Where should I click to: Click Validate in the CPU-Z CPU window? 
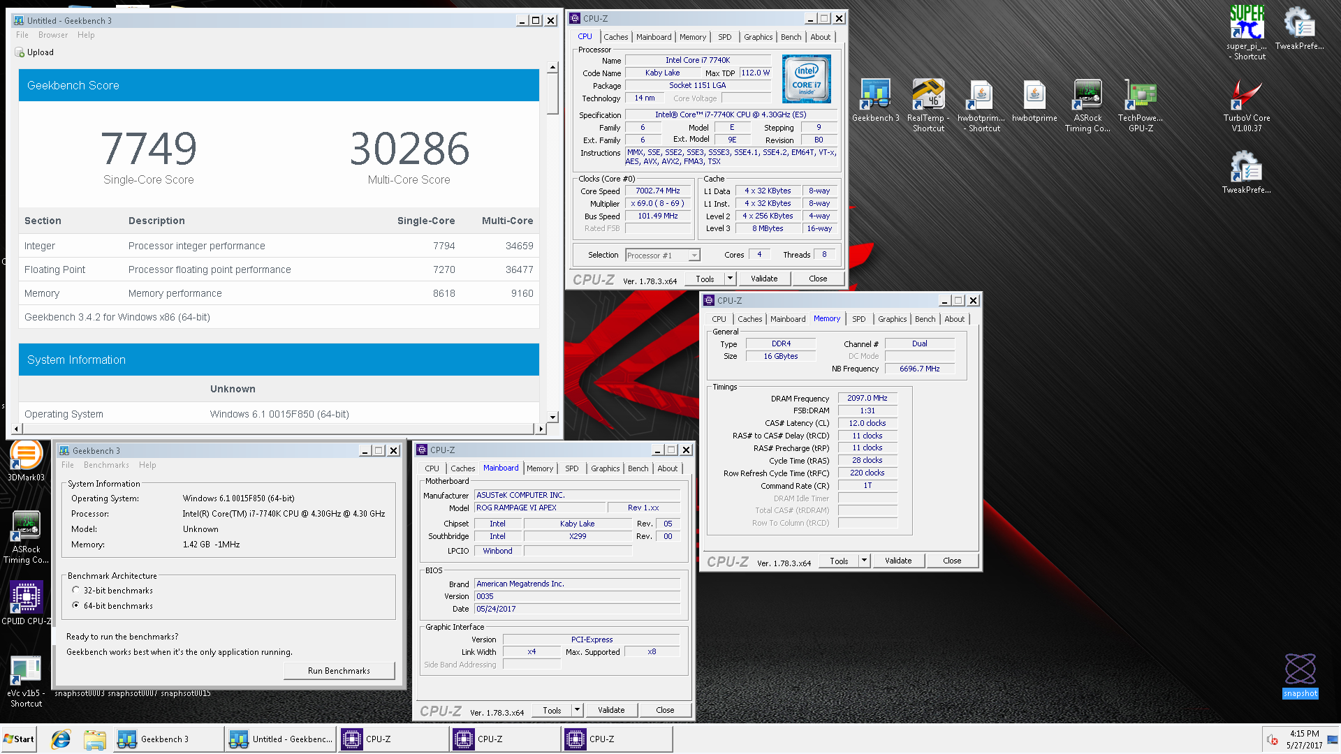pyautogui.click(x=763, y=279)
